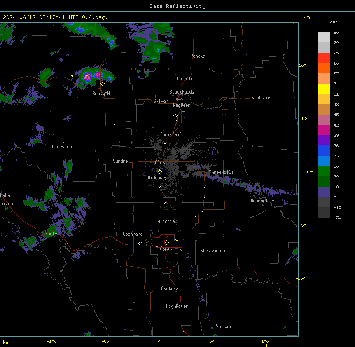This screenshot has height=347, width=355.
Task: Click the light blue 30-33 dBZ legend swatch
Action: pyautogui.click(x=324, y=161)
